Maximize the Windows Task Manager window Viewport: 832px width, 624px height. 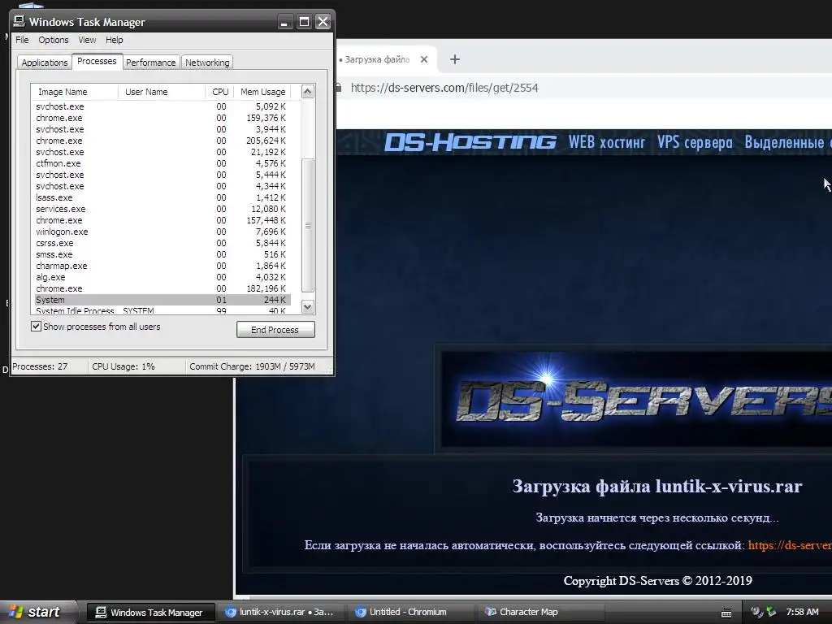pos(304,22)
